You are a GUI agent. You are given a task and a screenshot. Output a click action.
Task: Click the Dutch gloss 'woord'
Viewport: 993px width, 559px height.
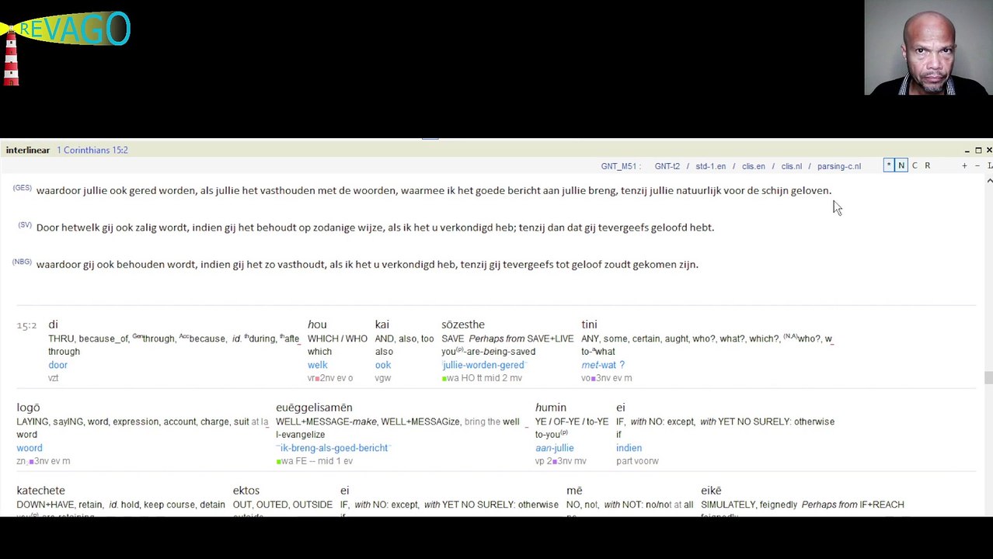[30, 448]
